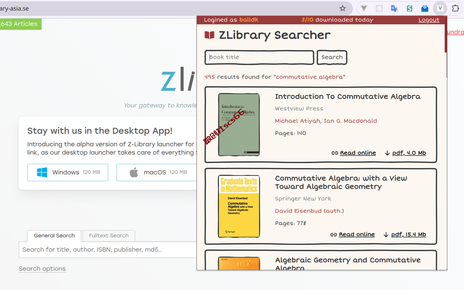
Task: Click 'Stay with us in the Desktop App!' heading
Action: pyautogui.click(x=100, y=131)
